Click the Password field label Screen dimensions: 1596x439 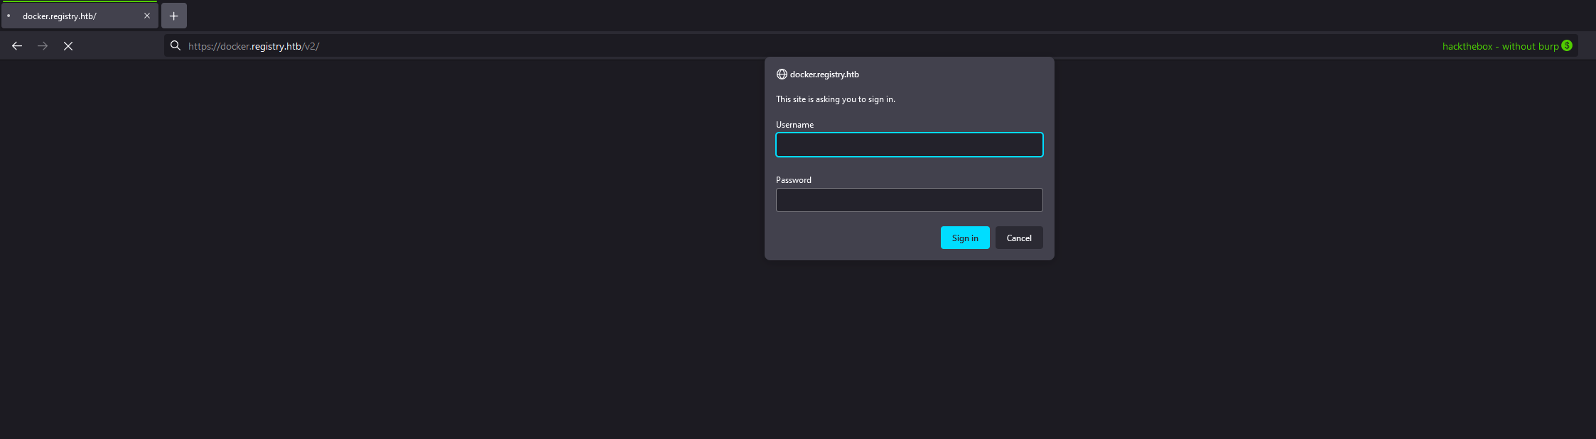793,180
